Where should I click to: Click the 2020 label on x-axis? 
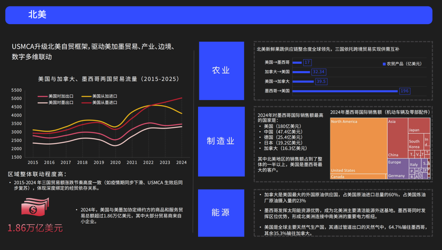click(116, 162)
